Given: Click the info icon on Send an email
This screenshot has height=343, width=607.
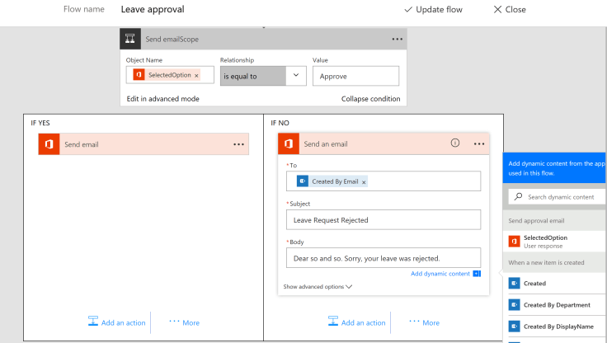Looking at the screenshot, I should [x=454, y=143].
